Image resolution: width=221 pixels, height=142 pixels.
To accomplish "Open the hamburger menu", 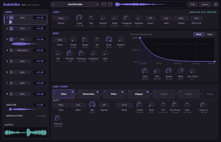I will [215, 4].
